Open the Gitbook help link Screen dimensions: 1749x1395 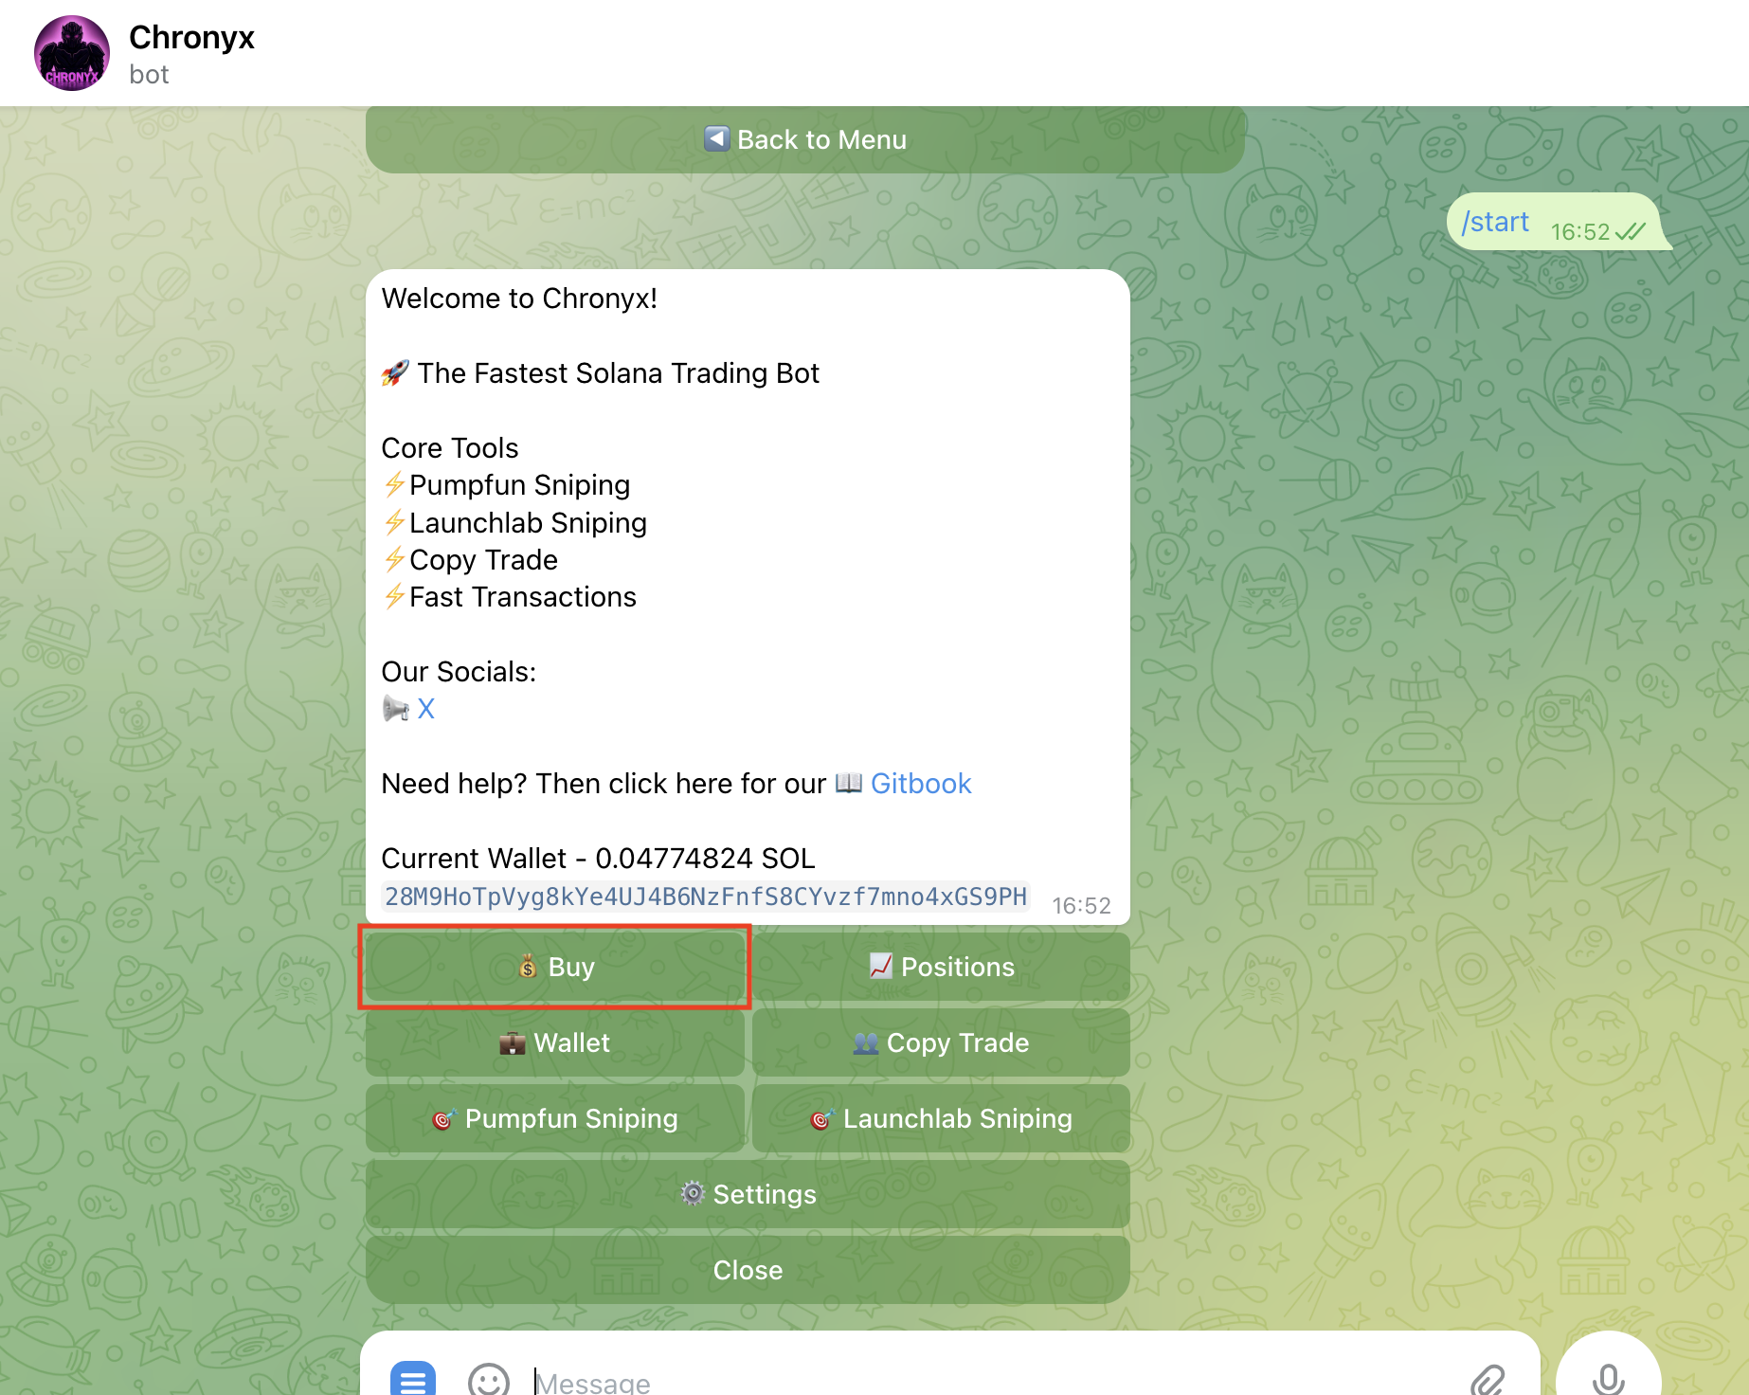[920, 784]
